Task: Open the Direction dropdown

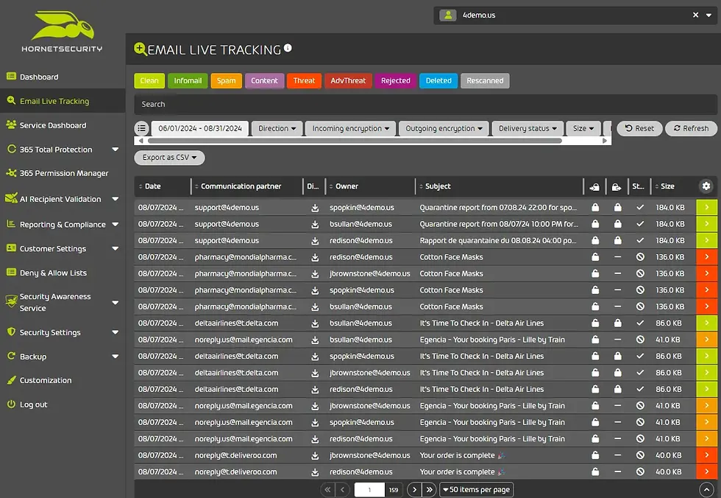Action: (277, 128)
